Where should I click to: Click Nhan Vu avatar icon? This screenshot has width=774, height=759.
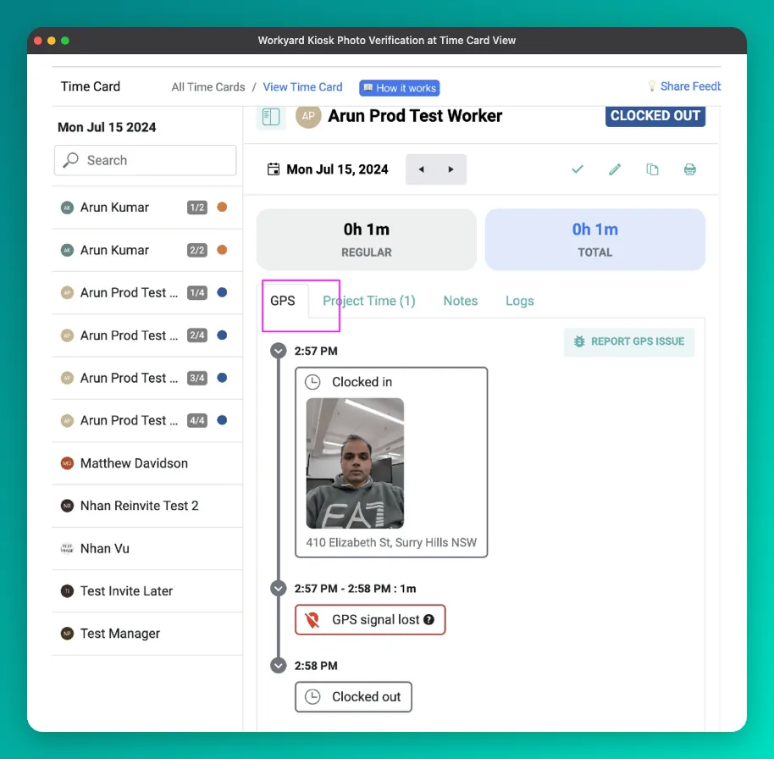tap(67, 548)
